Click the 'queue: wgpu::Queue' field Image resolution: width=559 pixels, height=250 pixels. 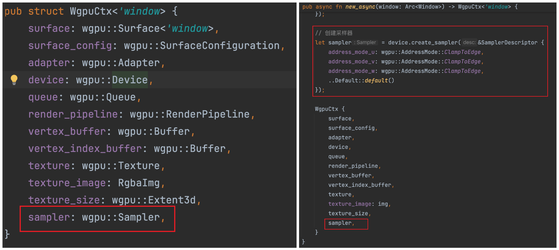click(x=85, y=97)
